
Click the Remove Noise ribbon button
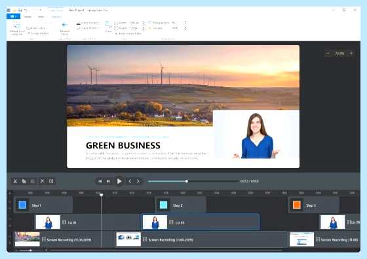tap(65, 29)
